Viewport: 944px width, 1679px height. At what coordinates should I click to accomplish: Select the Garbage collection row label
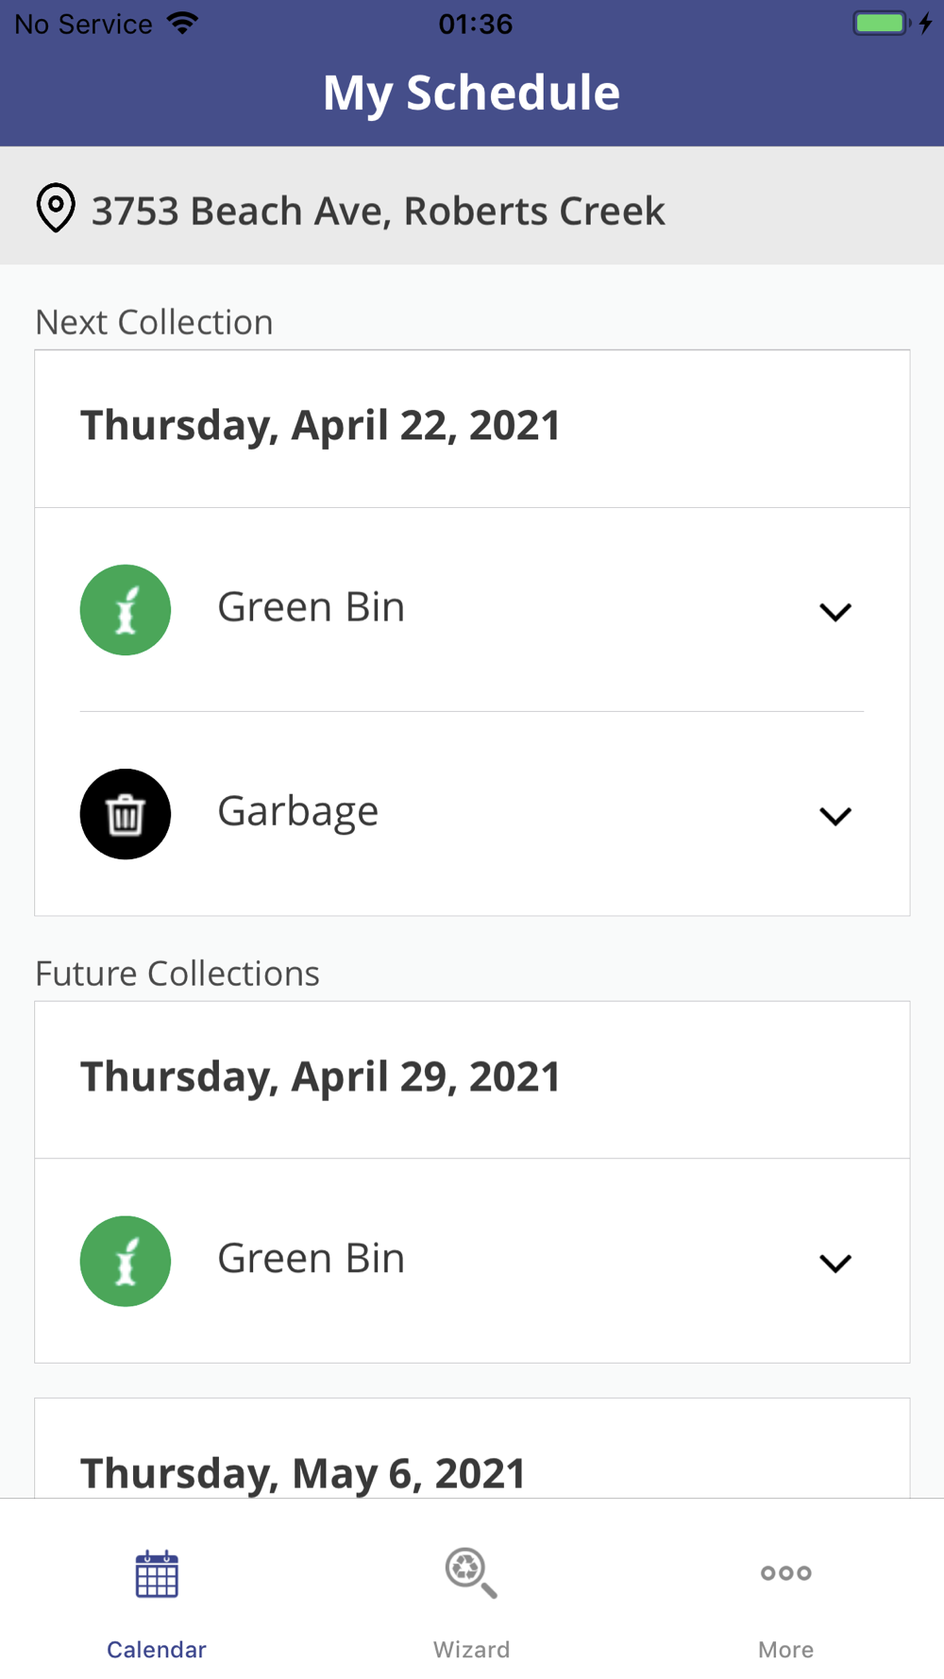click(298, 812)
